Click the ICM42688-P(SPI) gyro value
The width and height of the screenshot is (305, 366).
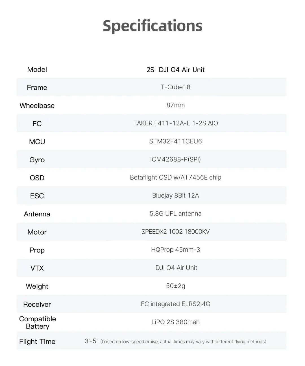click(175, 160)
